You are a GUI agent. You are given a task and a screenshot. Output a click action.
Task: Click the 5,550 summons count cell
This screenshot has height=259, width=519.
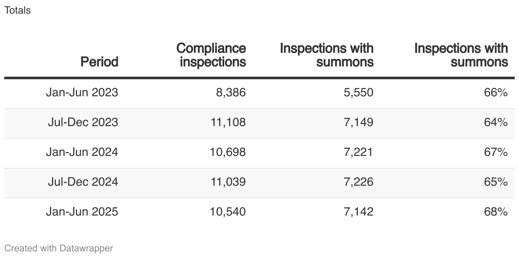tap(359, 92)
